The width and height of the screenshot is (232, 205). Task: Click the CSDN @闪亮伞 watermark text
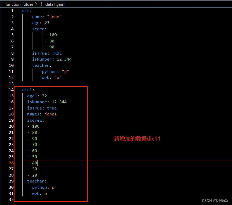point(215,200)
